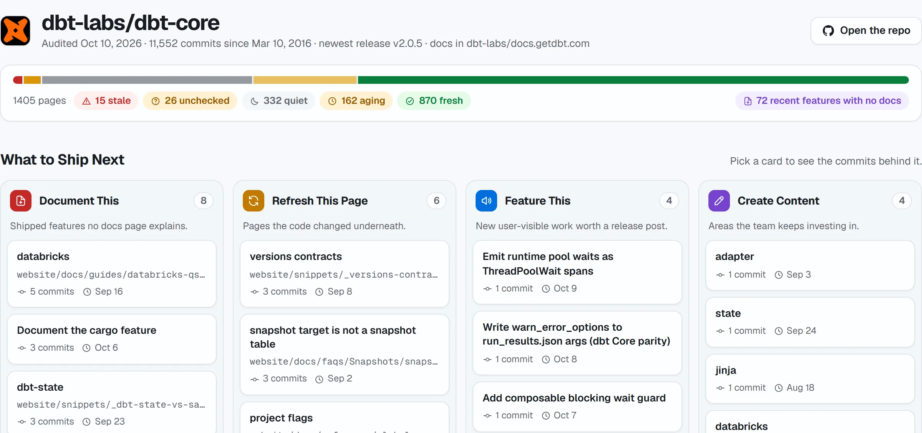Select Add composable blocking wait guard card
Screen dimensions: 922x433
tap(577, 407)
